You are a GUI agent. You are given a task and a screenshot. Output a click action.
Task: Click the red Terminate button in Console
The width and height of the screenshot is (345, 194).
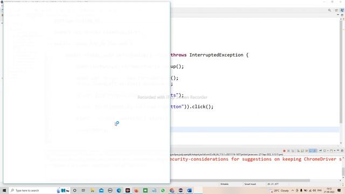(284, 151)
